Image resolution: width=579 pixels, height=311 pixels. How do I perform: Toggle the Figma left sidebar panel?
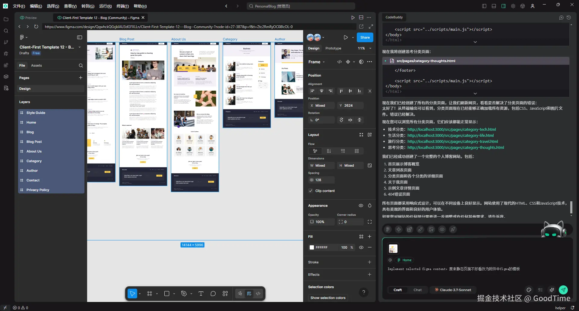point(80,37)
